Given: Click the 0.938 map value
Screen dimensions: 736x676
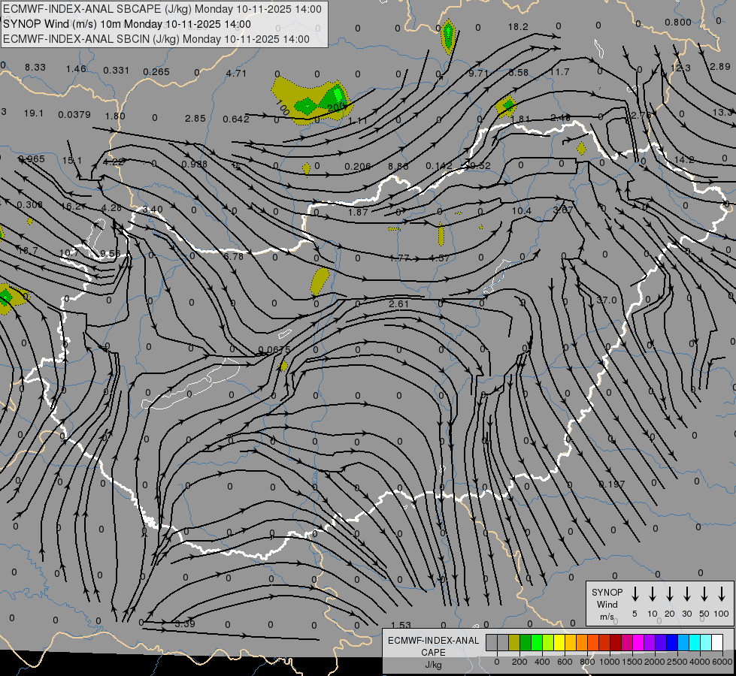Looking at the screenshot, I should point(194,164).
